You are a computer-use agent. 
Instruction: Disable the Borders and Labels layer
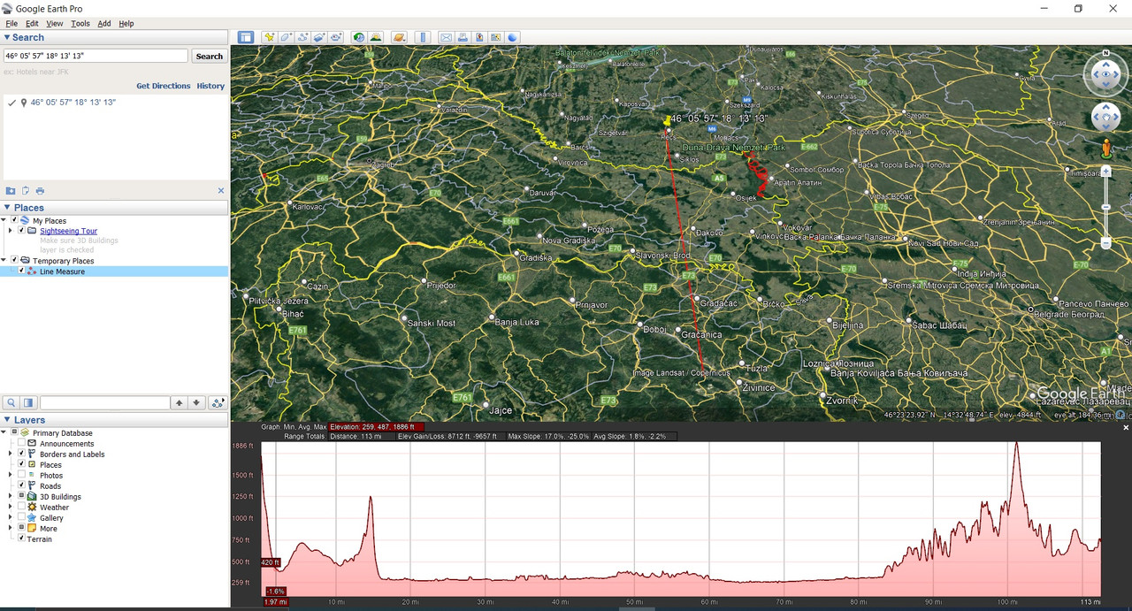(22, 454)
